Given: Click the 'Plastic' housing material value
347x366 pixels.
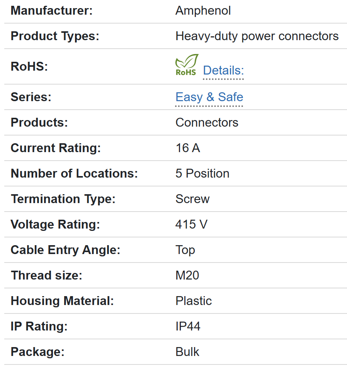Looking at the screenshot, I should click(194, 301).
